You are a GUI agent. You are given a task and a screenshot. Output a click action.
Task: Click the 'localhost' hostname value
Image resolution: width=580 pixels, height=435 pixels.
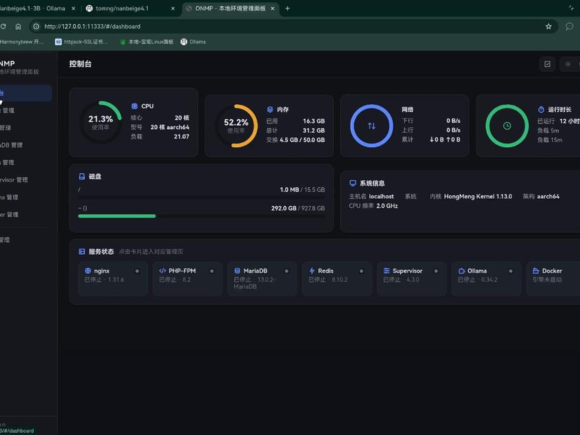pos(381,196)
